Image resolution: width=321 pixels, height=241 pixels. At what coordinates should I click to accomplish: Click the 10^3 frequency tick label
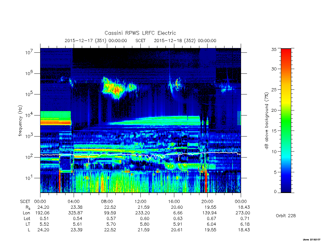point(30,136)
